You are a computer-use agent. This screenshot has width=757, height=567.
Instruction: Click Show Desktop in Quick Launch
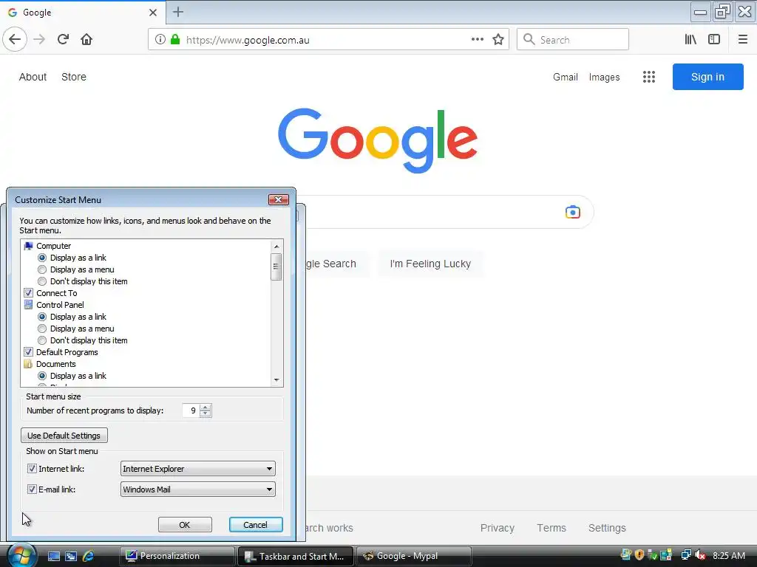point(53,556)
